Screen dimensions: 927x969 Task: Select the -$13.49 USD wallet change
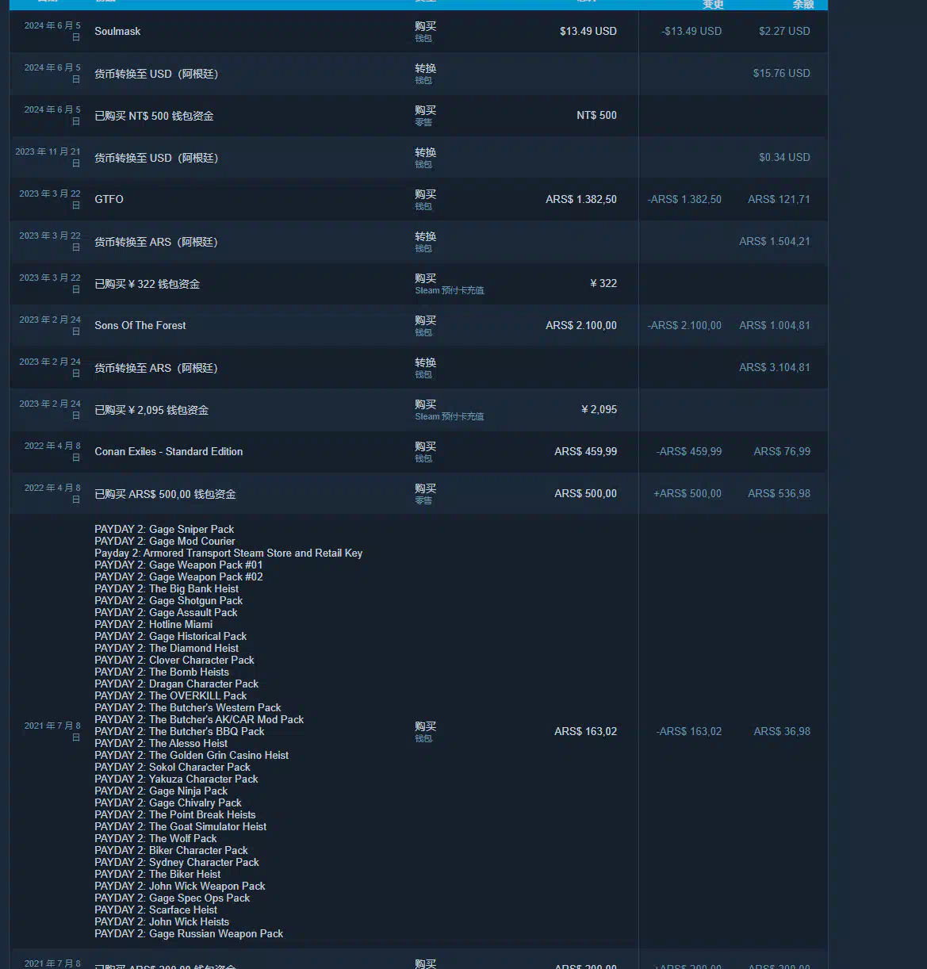click(x=691, y=31)
